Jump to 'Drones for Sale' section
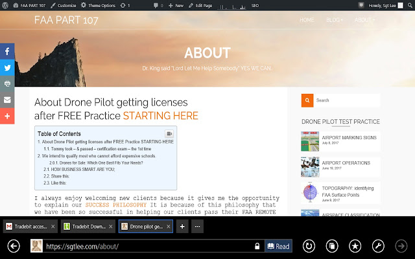The width and height of the screenshot is (415, 259). coord(96,163)
